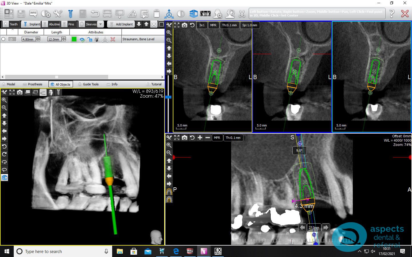Click the 27.0mm position field in panoramic view
The height and width of the screenshot is (257, 412).
point(314,228)
